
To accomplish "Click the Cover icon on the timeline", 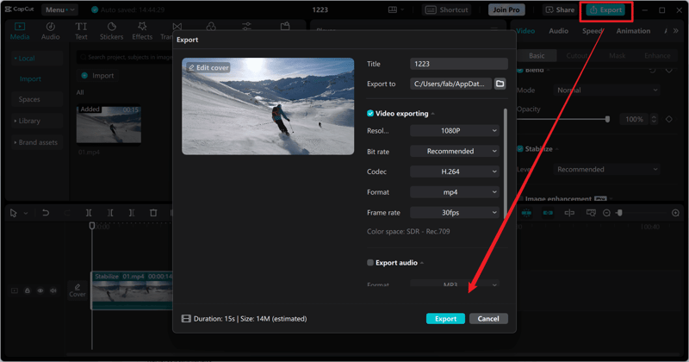I will coord(78,290).
